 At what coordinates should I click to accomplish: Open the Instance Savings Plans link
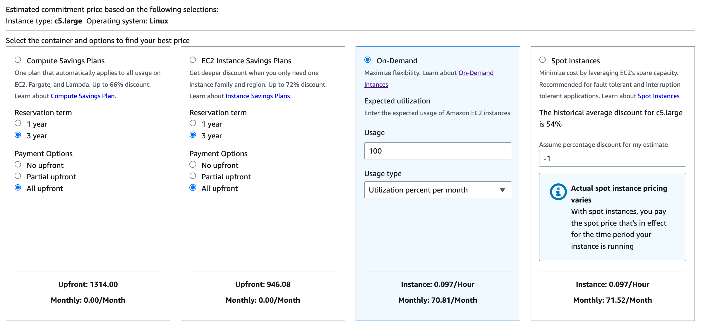(x=257, y=96)
